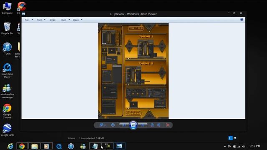Open the media player taskbar icon
This screenshot has width=267, height=150.
46,146
